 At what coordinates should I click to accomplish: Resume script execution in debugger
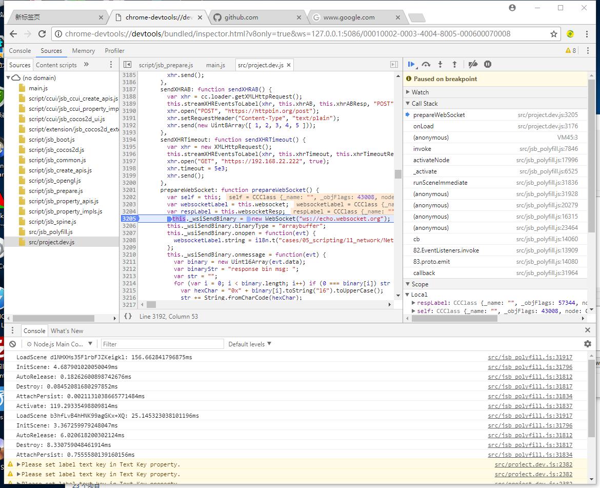[411, 65]
